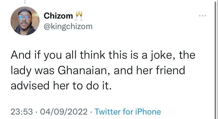The width and height of the screenshot is (218, 119).
Task: Open the three-dot more options menu
Action: click(x=202, y=16)
